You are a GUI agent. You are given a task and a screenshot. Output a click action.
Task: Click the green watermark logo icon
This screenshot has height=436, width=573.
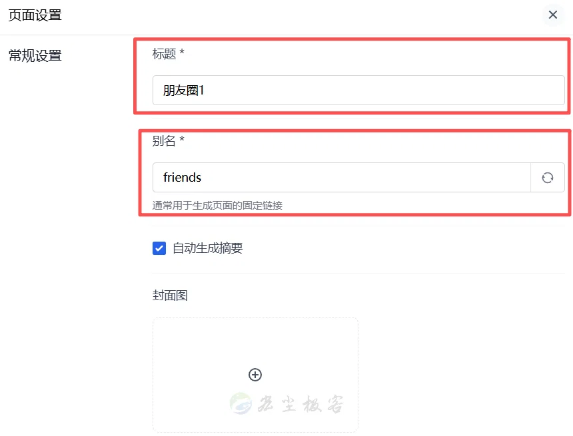coord(241,403)
